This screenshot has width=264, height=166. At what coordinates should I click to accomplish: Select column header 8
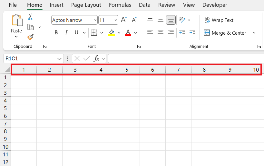click(204, 70)
